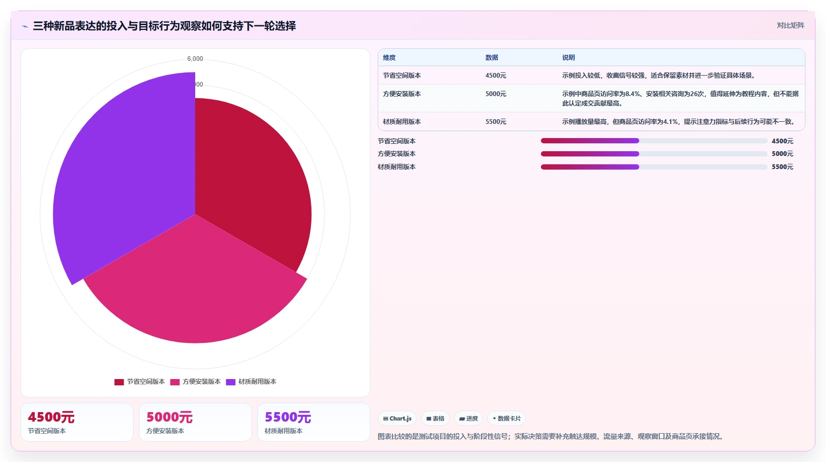Click the 4500元 progress bar value
The width and height of the screenshot is (826, 462).
(782, 141)
